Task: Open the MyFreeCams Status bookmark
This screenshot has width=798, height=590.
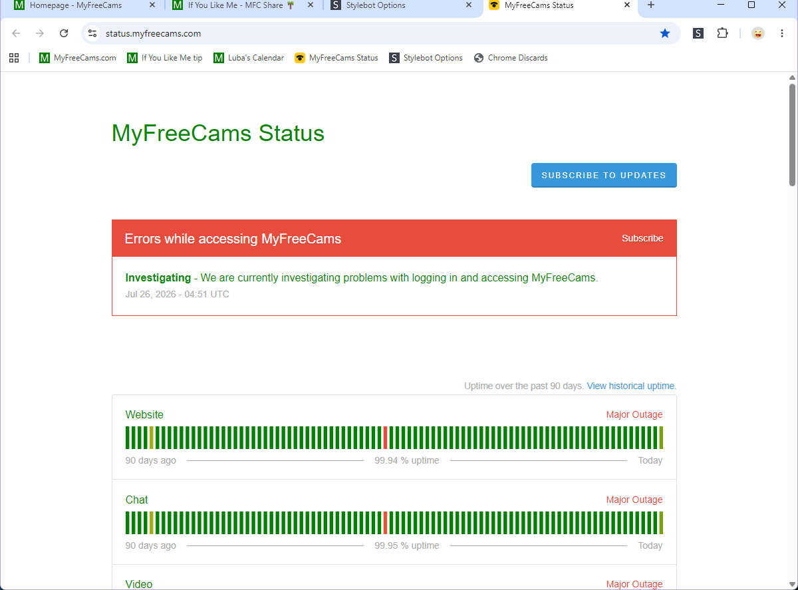Action: coord(336,58)
